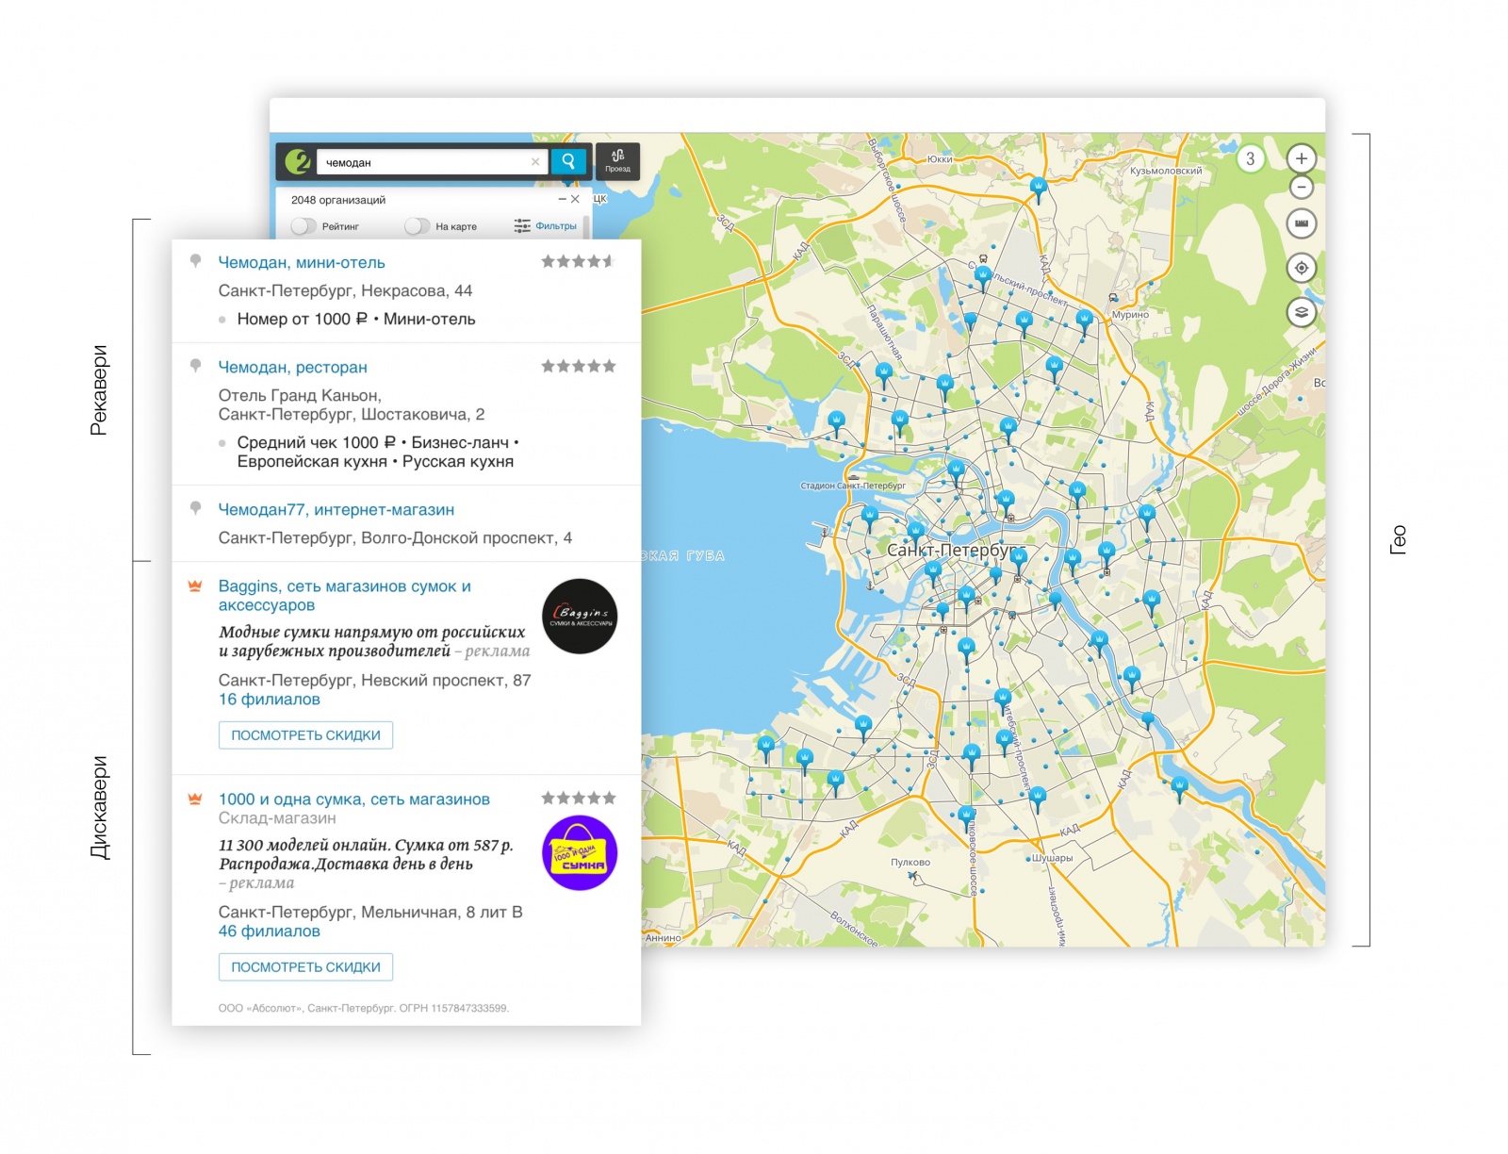Click the Средний чек 1000 ₽ detail line
The width and height of the screenshot is (1508, 1154).
[x=378, y=452]
